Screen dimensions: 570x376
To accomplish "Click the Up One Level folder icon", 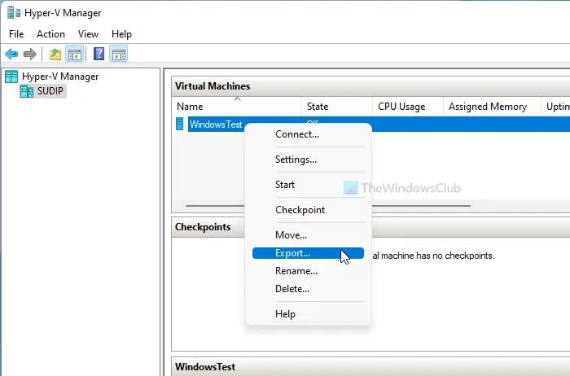I will tap(55, 55).
